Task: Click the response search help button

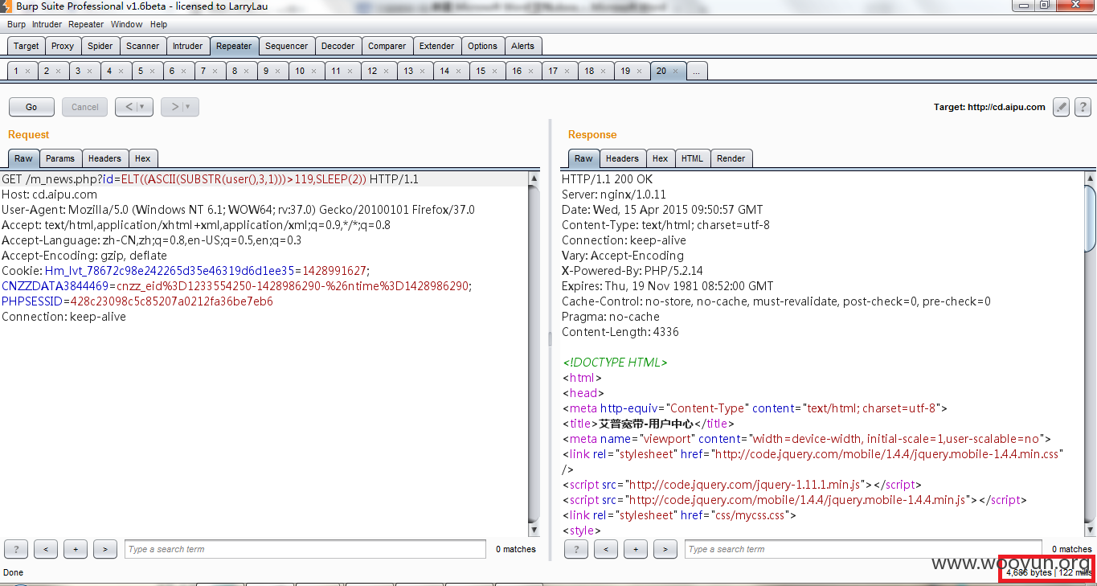Action: click(576, 549)
